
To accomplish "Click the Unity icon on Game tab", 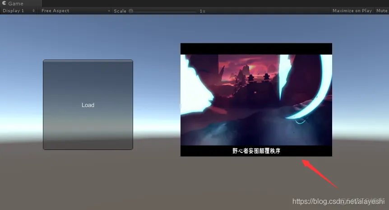I will [x=4, y=3].
